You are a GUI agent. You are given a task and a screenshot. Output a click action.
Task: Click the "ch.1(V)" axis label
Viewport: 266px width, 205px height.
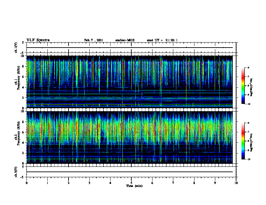coord(16,48)
